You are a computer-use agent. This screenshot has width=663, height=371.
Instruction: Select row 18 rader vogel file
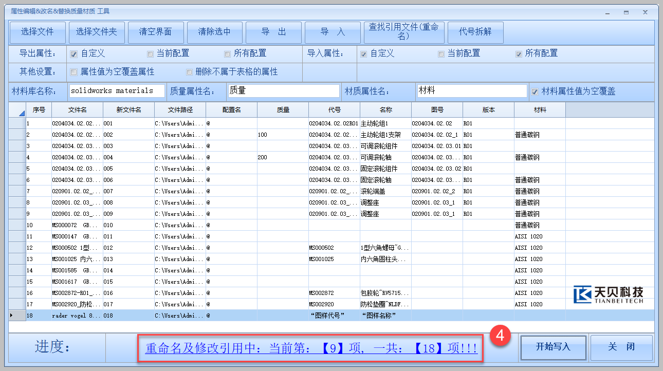76,316
